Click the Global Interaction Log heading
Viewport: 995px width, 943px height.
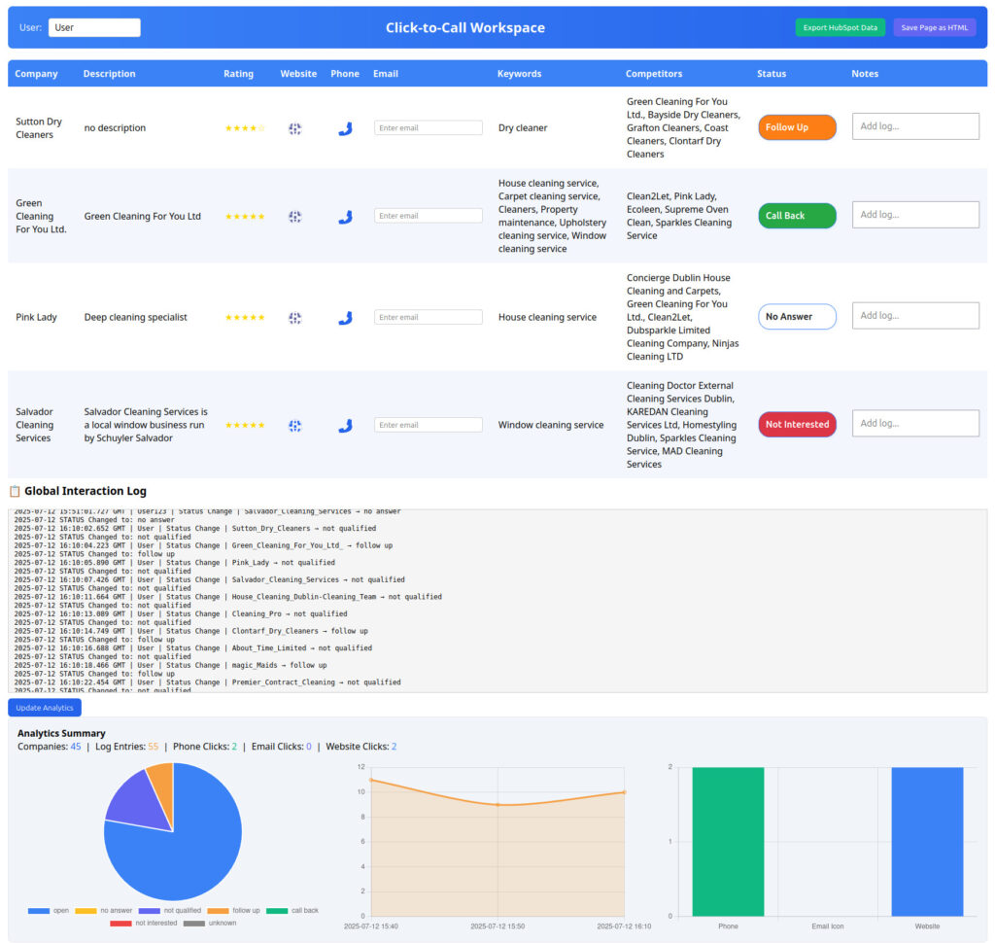click(86, 492)
